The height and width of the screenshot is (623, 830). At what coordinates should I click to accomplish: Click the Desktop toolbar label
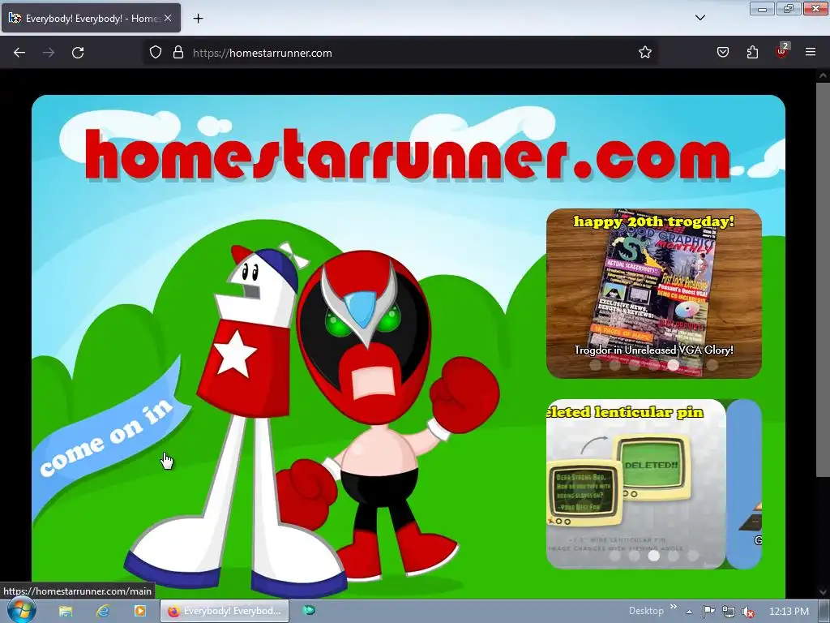click(x=646, y=611)
